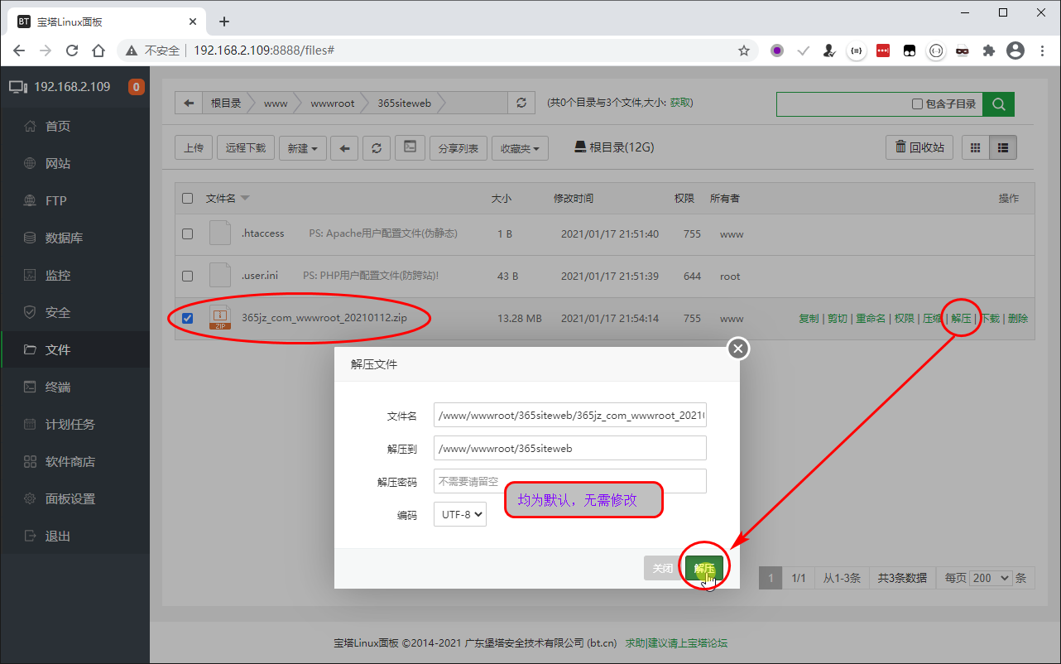Open the FTP sidebar section
1061x664 pixels.
[x=56, y=201]
